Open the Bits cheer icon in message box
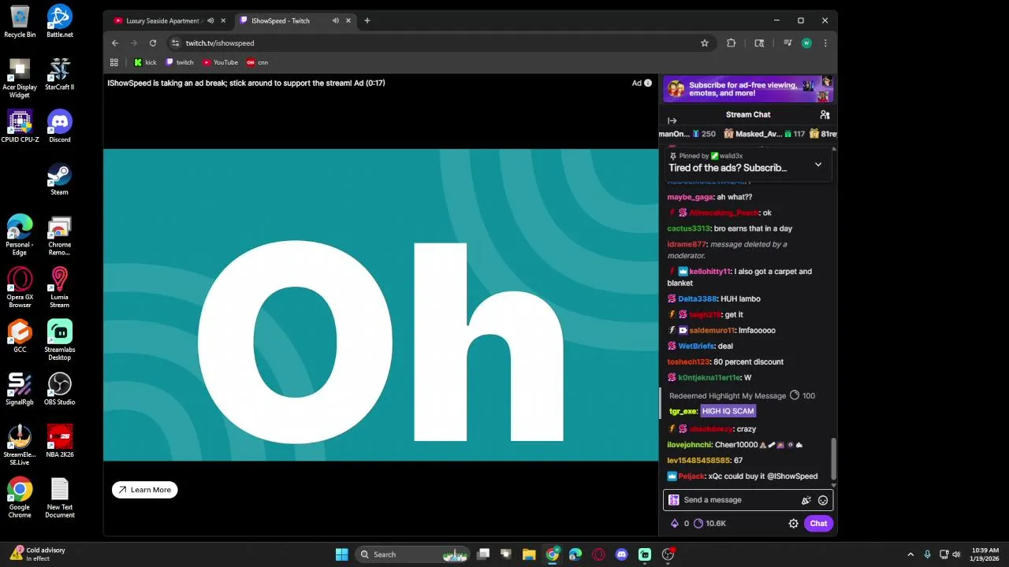Screen dimensions: 1009x567 click(x=806, y=500)
